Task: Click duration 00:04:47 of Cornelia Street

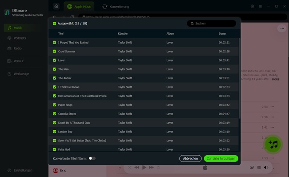Action: [x=224, y=114]
